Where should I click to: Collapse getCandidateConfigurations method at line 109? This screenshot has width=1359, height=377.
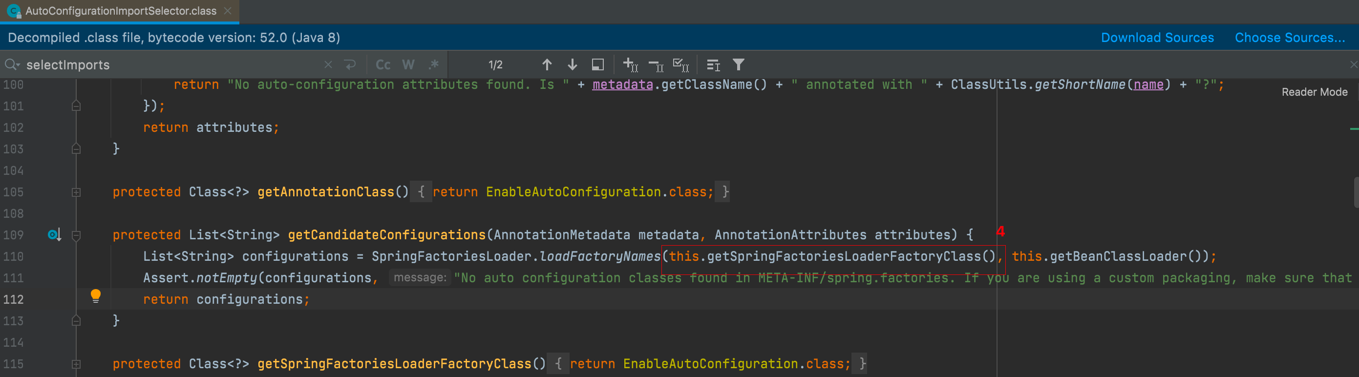coord(76,235)
